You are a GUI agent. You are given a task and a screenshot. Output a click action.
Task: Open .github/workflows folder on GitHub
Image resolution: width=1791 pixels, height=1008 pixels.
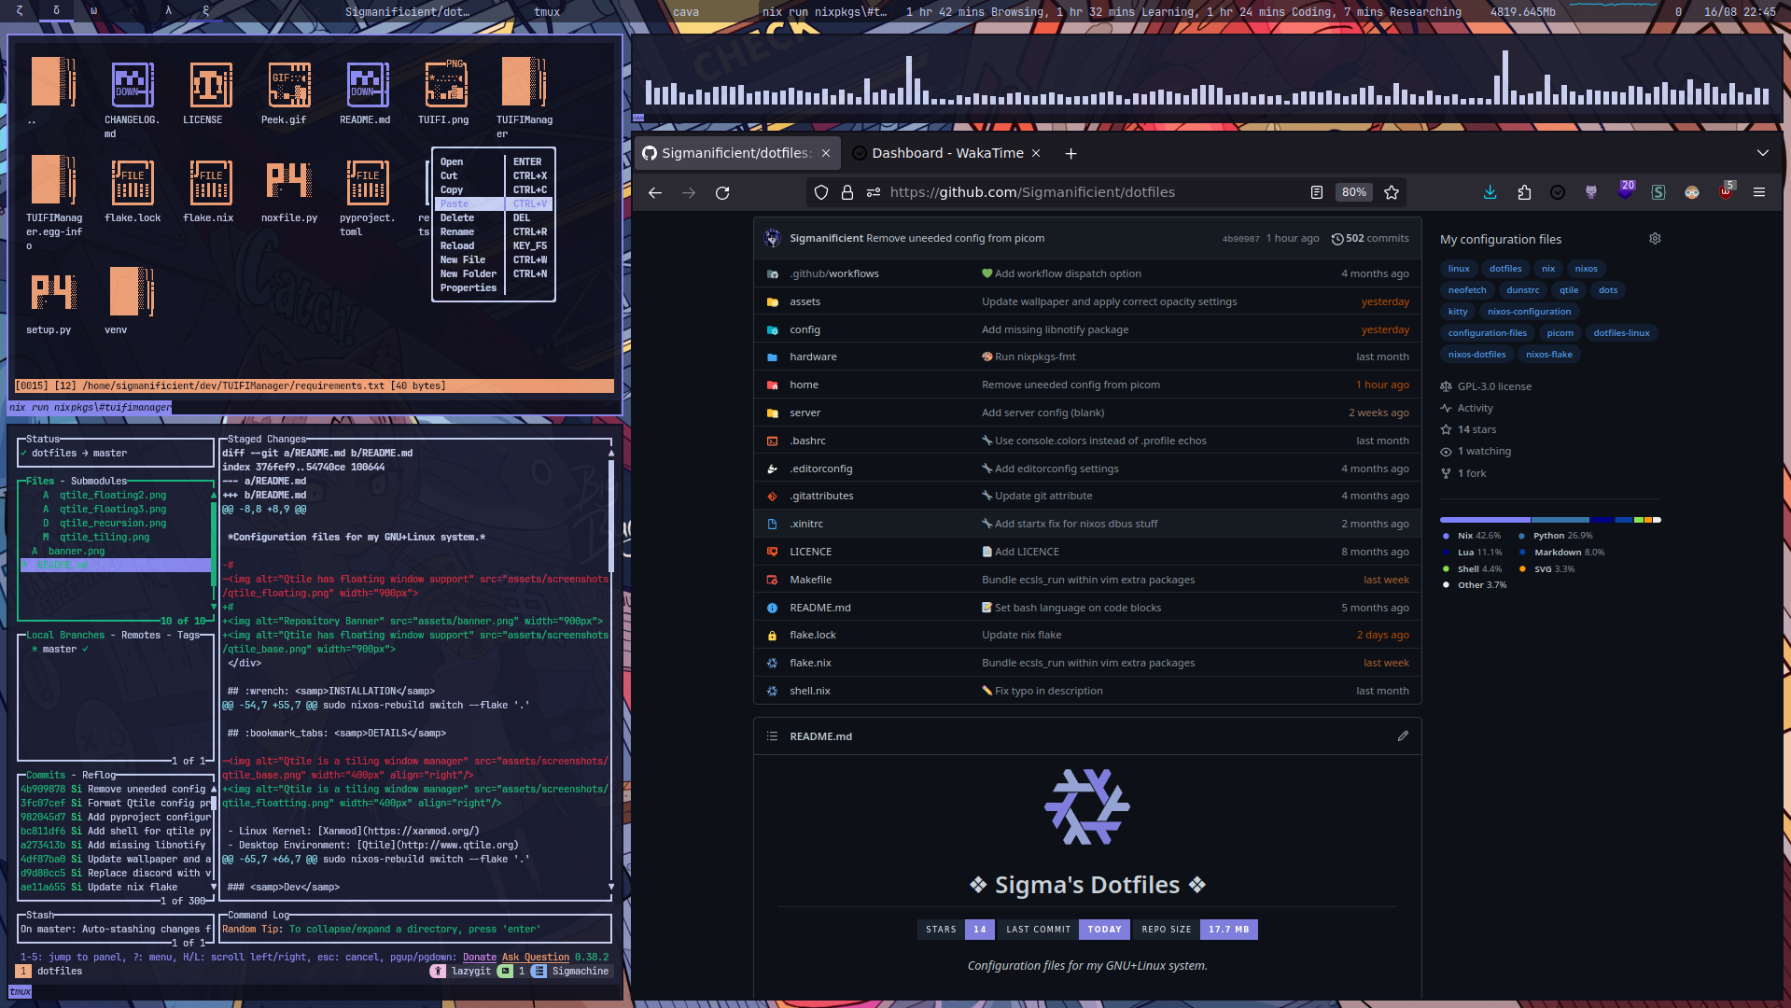tap(834, 273)
